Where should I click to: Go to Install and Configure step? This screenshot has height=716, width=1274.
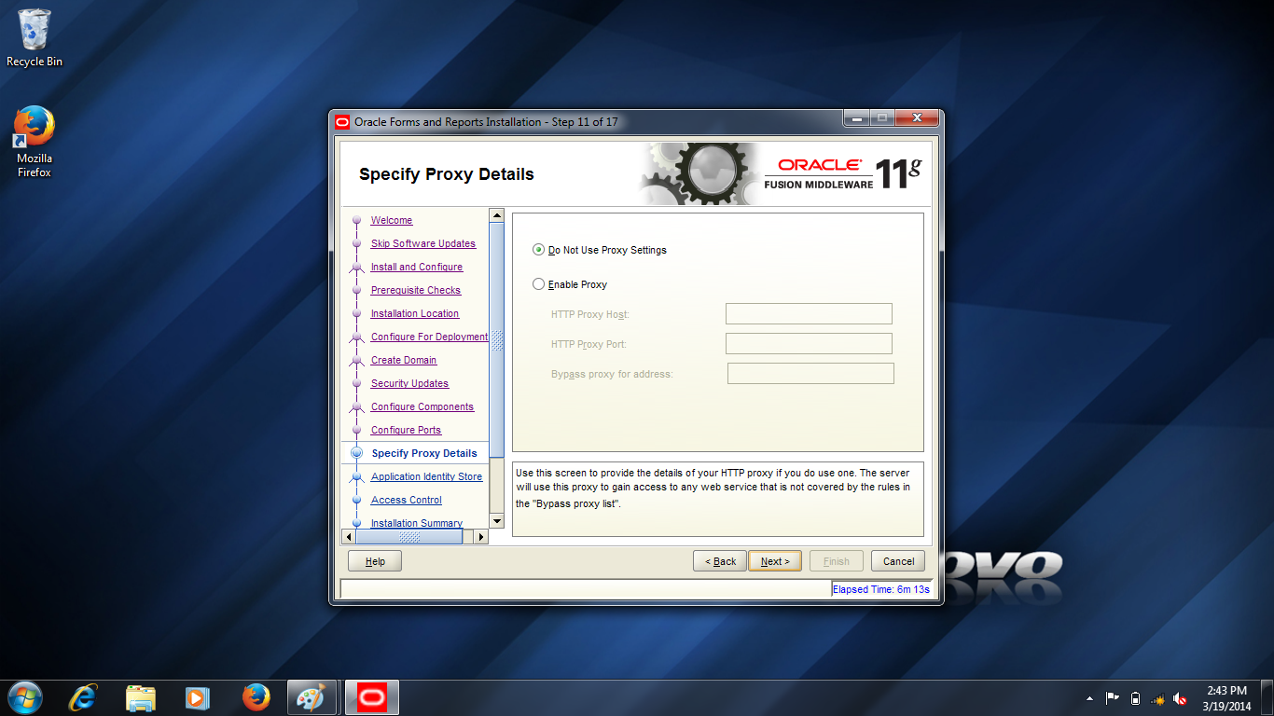[417, 267]
